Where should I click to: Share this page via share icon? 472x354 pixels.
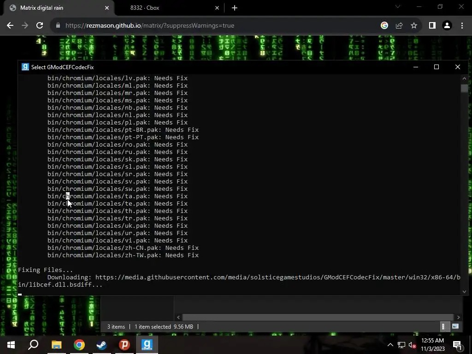click(x=399, y=26)
